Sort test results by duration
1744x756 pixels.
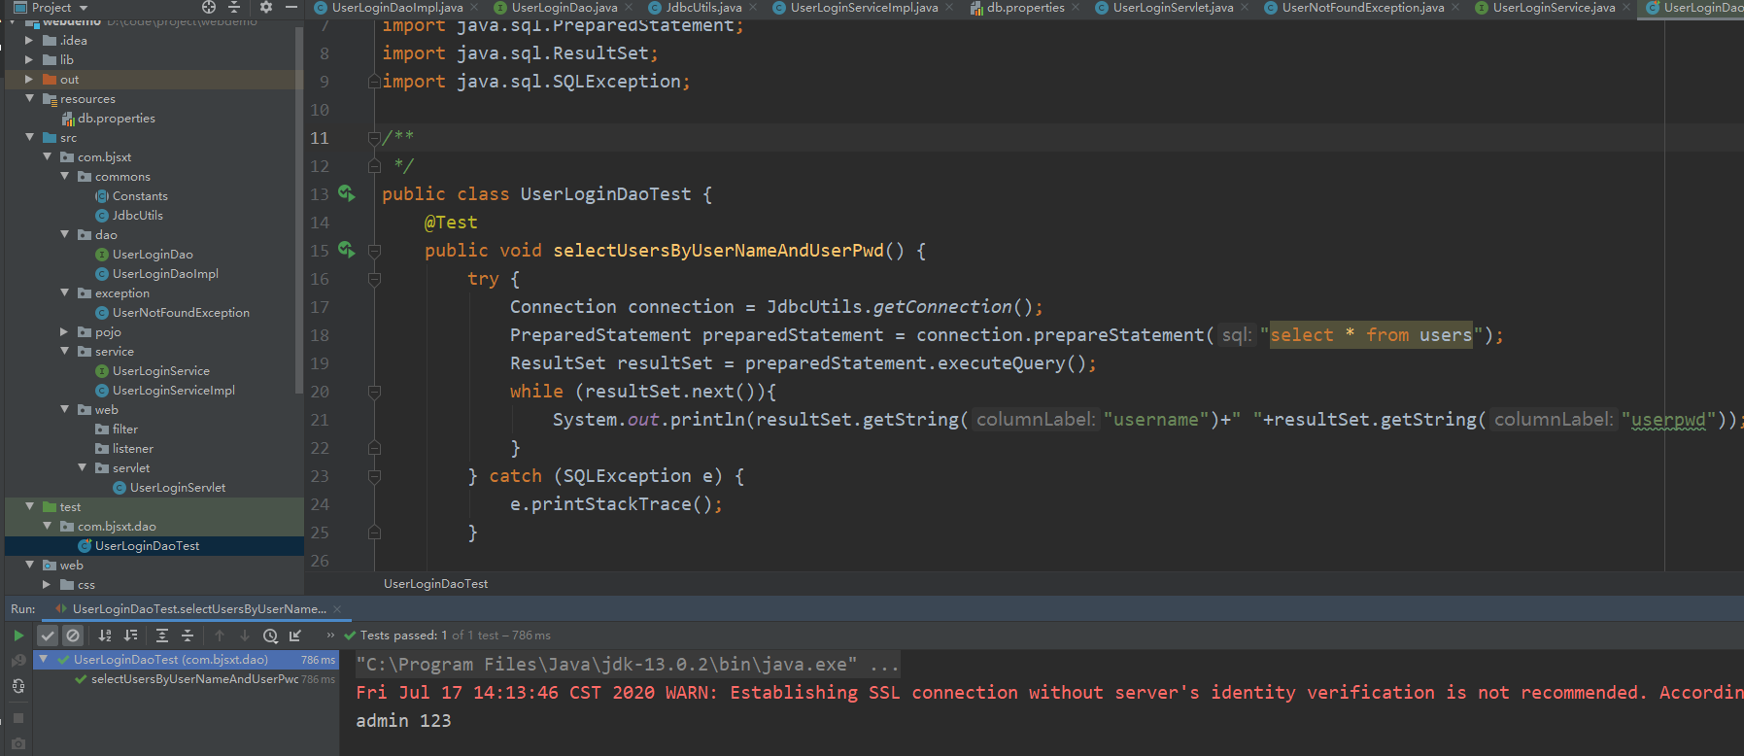[130, 636]
